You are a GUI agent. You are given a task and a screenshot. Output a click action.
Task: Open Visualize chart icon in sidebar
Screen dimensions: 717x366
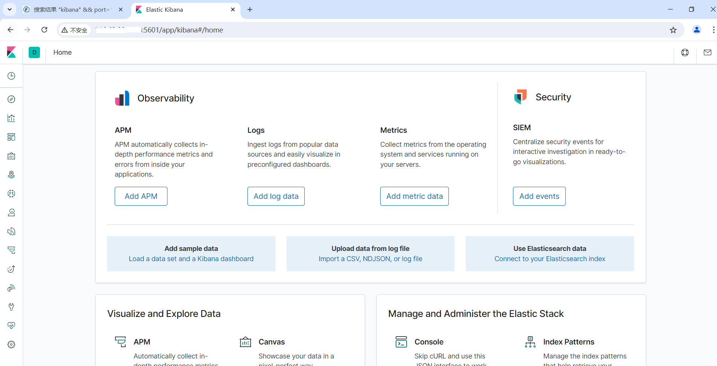point(11,118)
